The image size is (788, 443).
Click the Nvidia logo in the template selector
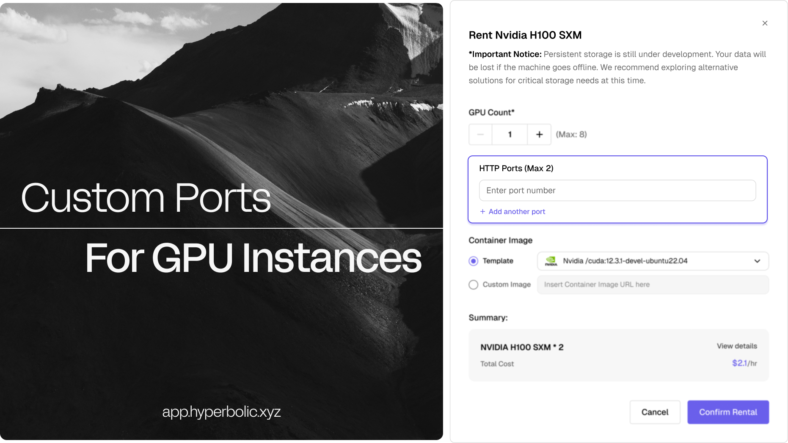pos(551,261)
